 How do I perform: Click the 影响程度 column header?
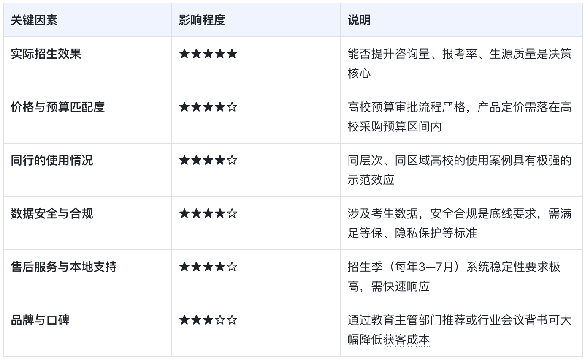click(202, 20)
